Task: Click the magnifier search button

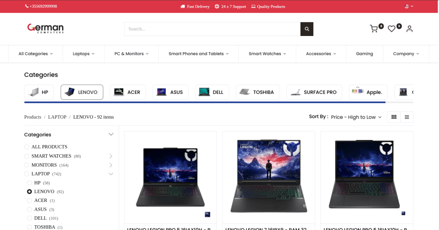Action: pos(307,29)
